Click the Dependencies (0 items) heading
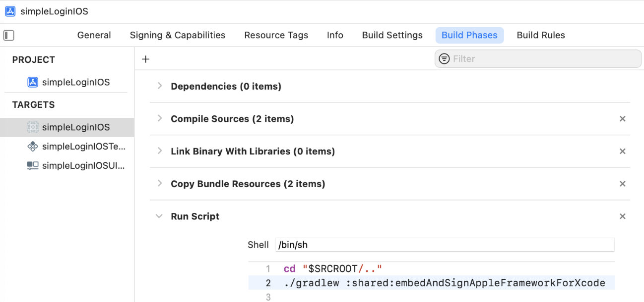 (x=226, y=86)
